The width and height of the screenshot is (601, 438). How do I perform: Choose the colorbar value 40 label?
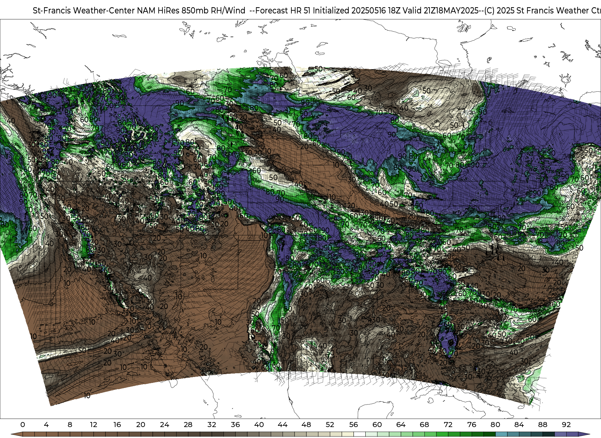(x=259, y=425)
